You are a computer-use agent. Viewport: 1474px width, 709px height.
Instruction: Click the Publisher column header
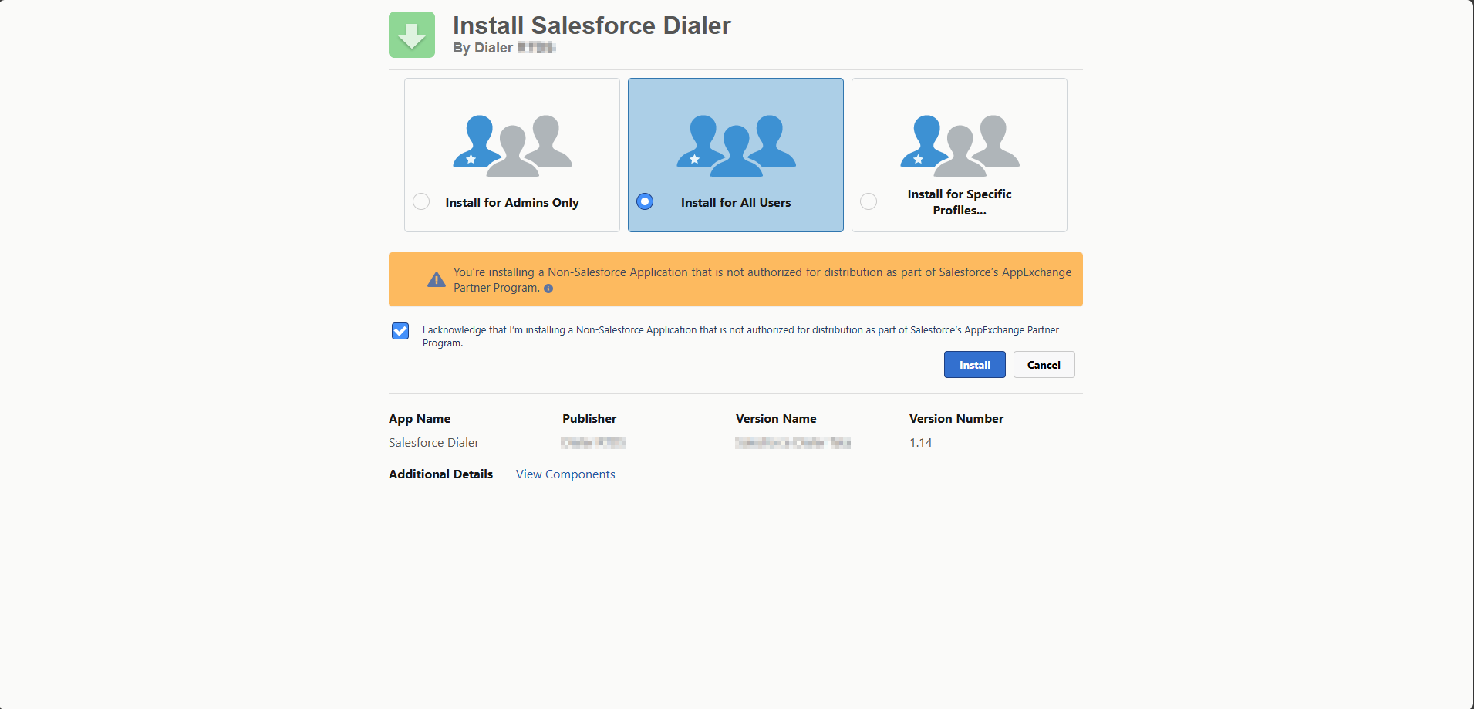click(589, 418)
